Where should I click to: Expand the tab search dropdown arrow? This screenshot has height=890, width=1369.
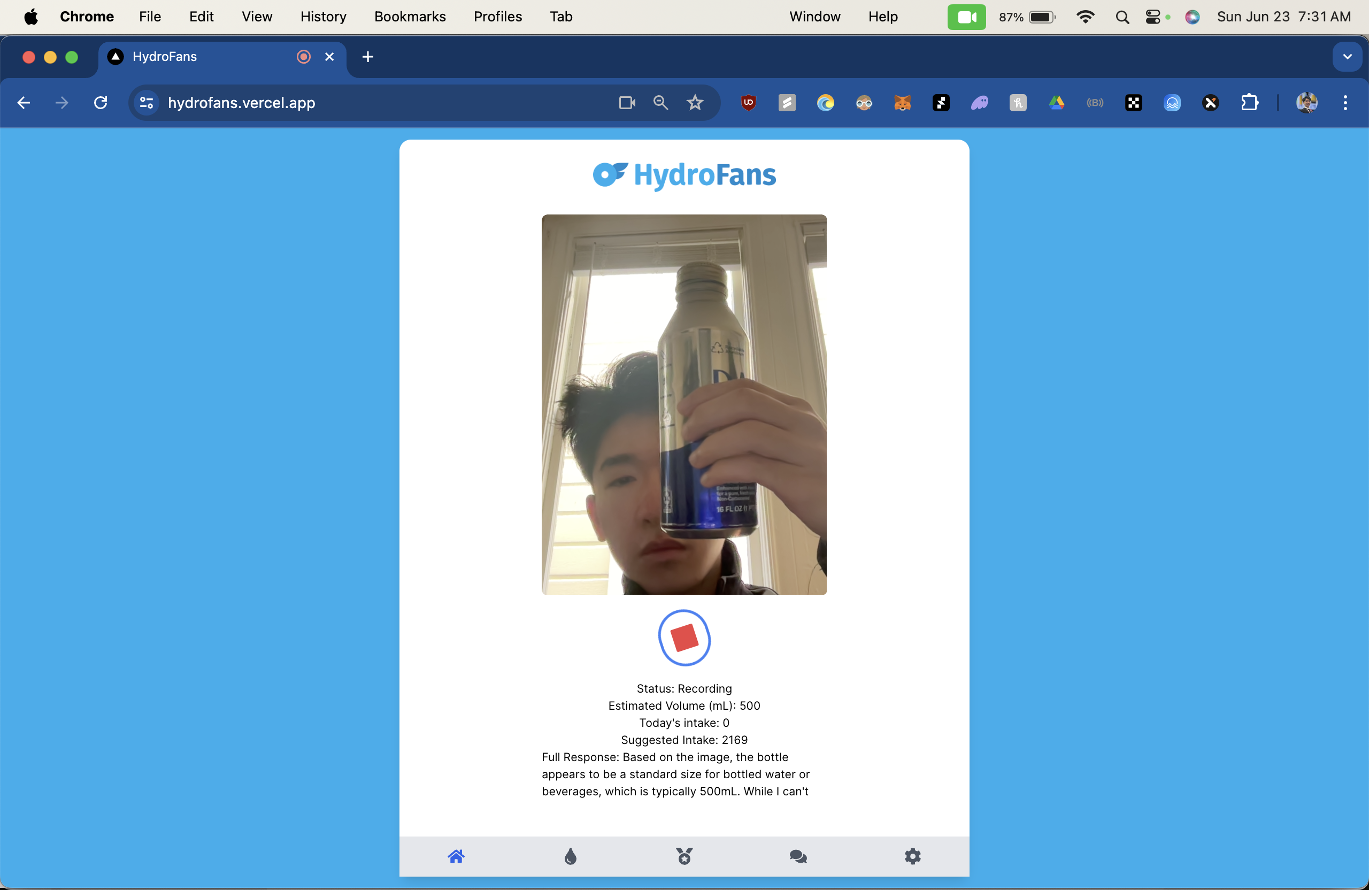[1347, 56]
